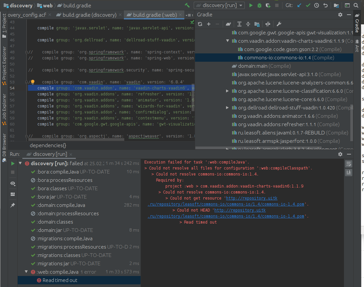Run with coverage icon in top toolbar
Screen dimensions: 364x287
pyautogui.click(x=268, y=5)
